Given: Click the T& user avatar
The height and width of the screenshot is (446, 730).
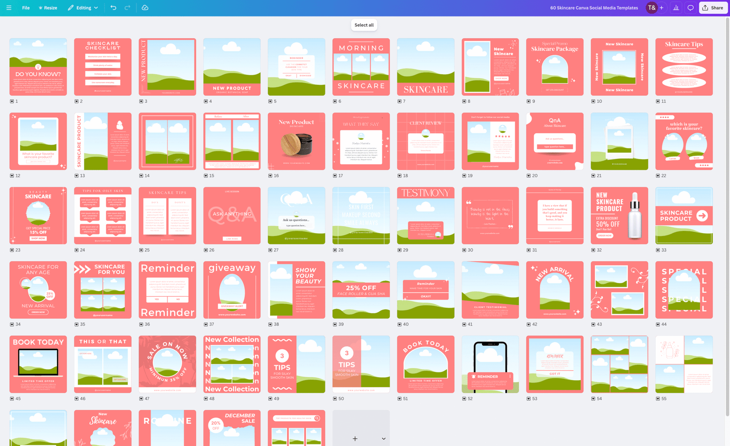Looking at the screenshot, I should coord(652,8).
